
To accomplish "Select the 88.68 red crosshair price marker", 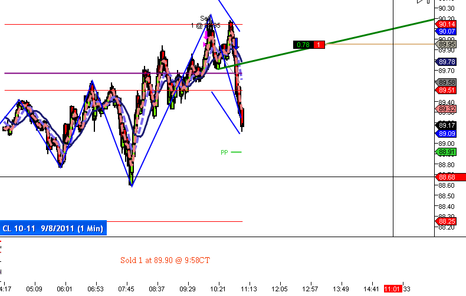I will [450, 177].
